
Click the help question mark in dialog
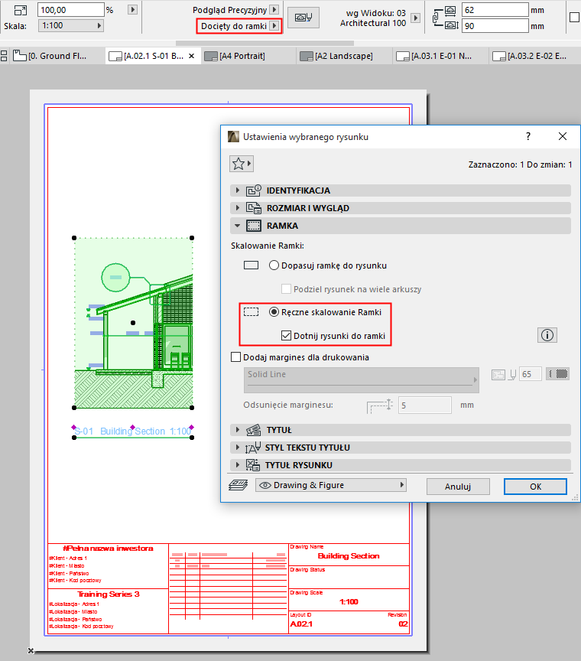tap(528, 136)
